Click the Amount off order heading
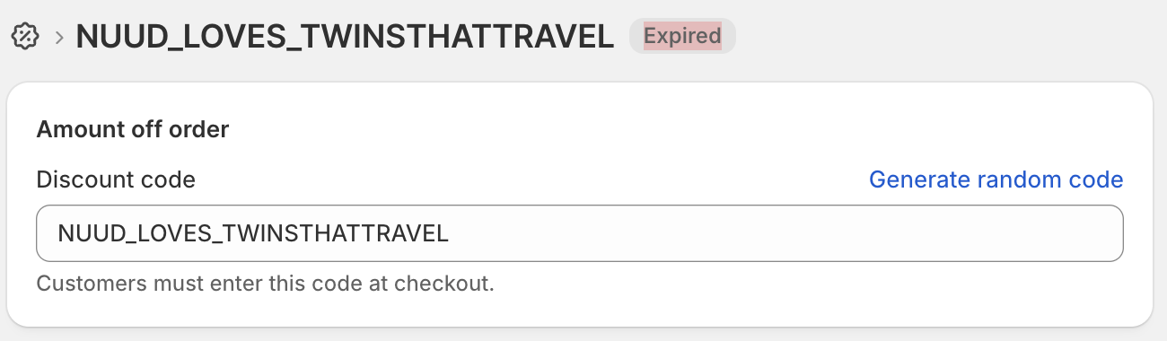1167x341 pixels. click(133, 129)
